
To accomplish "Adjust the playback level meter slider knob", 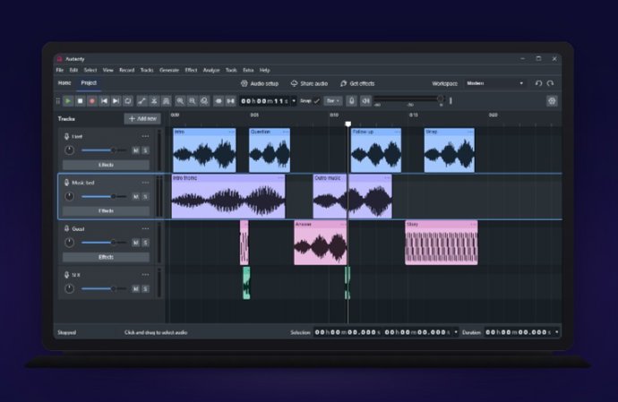I will coord(441,98).
